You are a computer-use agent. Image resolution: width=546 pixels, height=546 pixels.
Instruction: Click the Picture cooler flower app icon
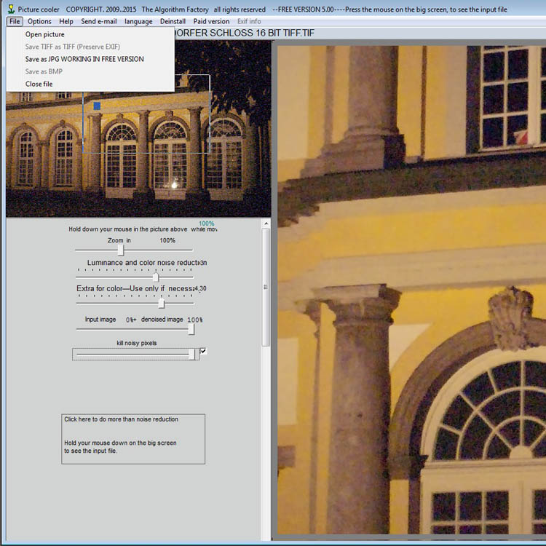click(11, 9)
